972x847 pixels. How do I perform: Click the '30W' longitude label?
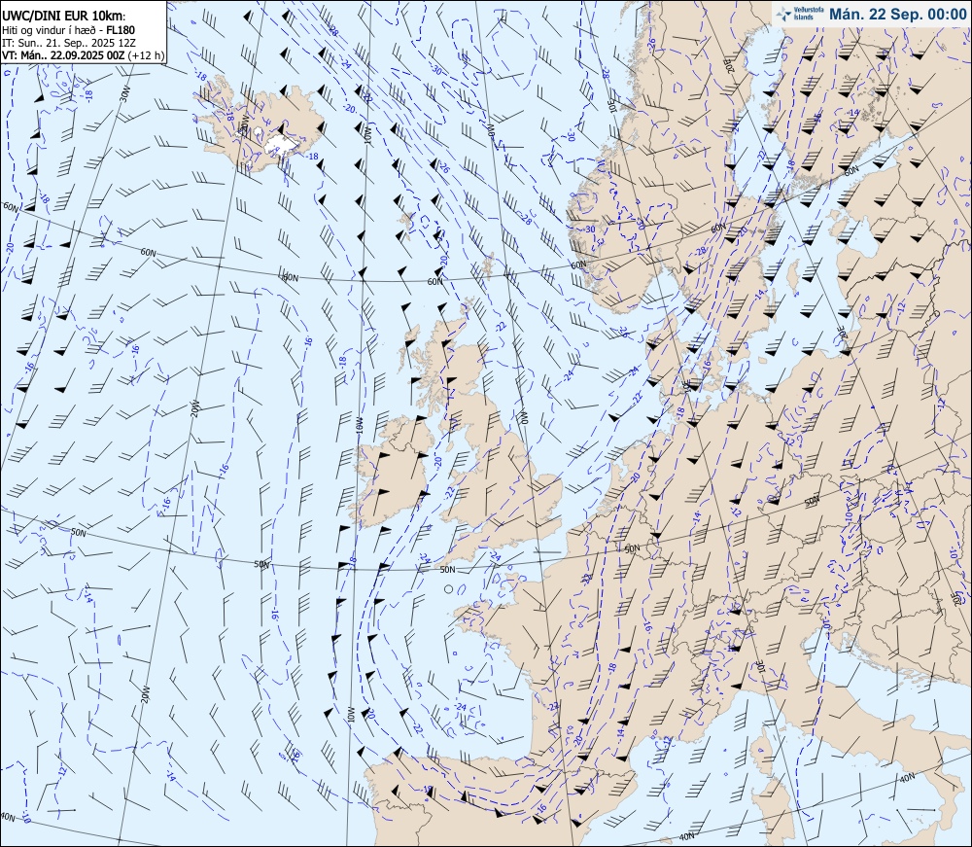(x=125, y=94)
